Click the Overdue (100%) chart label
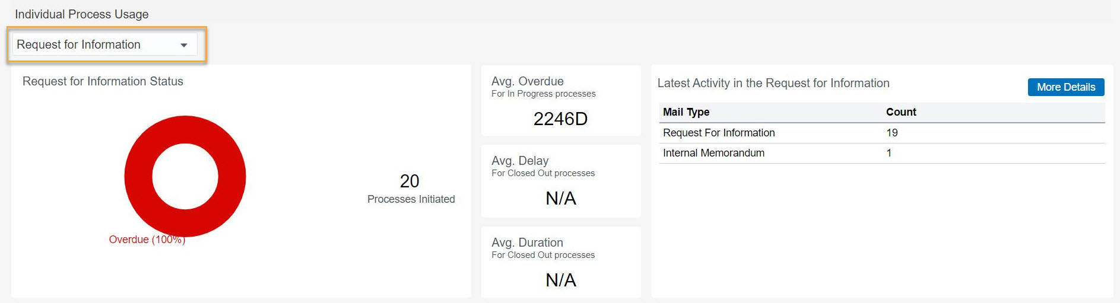The height and width of the screenshot is (303, 1120). [x=147, y=240]
